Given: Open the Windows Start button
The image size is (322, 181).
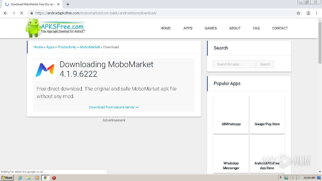Looking at the screenshot, I should [7, 177].
